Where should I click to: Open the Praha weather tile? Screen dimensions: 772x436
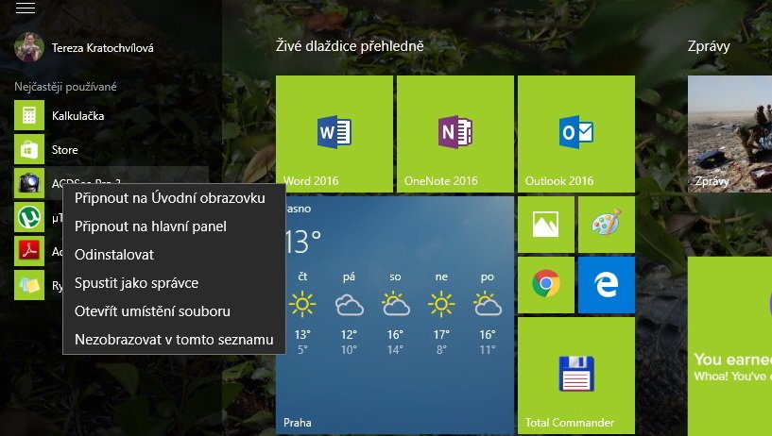[395, 315]
